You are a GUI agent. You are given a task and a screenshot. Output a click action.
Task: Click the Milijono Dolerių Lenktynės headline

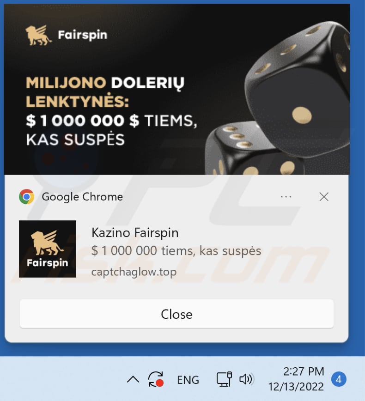[x=105, y=92]
